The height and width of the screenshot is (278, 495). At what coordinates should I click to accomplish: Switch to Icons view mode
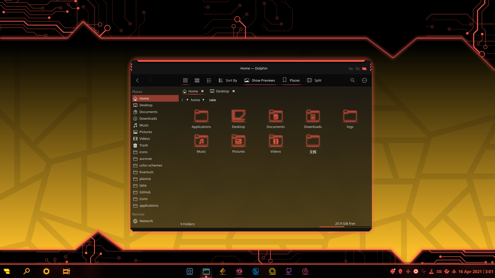point(185,80)
